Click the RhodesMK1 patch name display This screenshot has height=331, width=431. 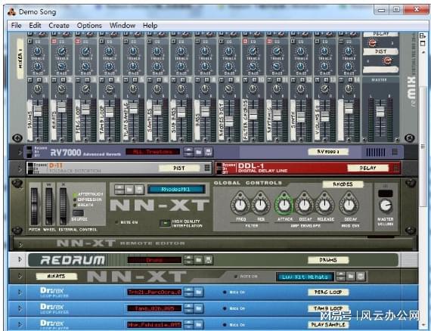(176, 190)
